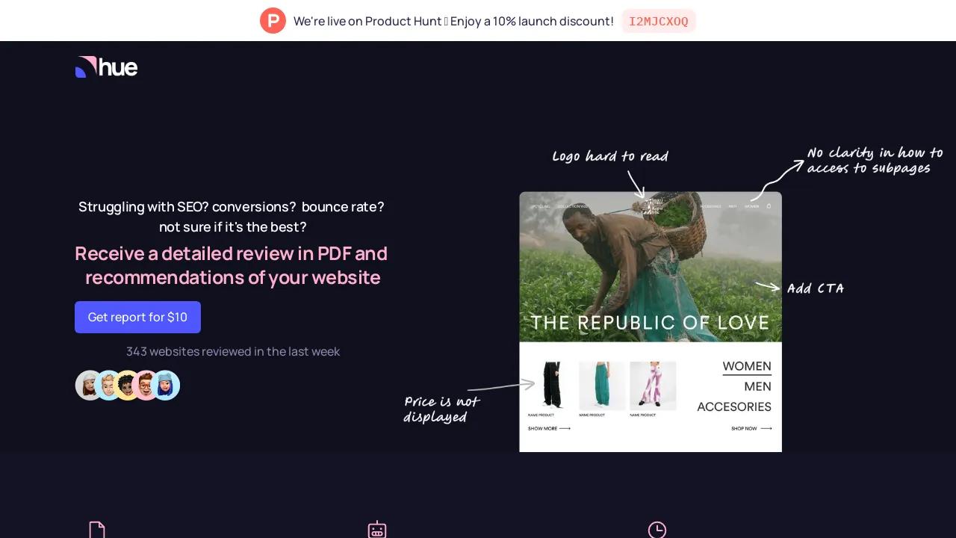Click "not sure if it's the best?" line

coord(233,226)
